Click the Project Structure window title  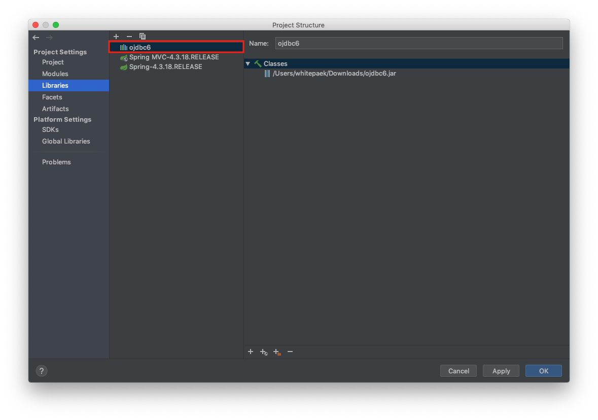click(x=298, y=25)
